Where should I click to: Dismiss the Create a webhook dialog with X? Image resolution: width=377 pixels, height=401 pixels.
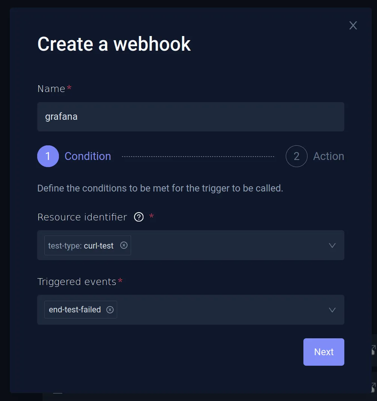[353, 25]
